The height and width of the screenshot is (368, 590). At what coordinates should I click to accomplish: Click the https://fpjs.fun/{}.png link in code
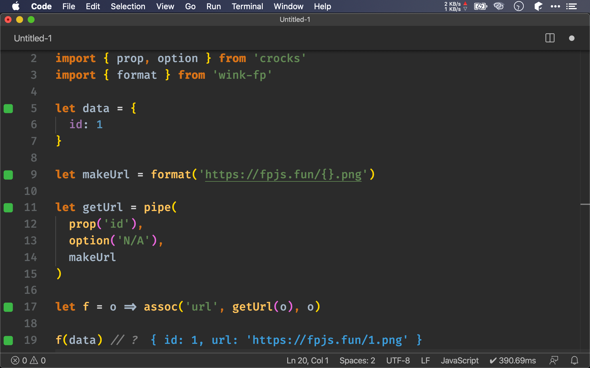tap(283, 175)
